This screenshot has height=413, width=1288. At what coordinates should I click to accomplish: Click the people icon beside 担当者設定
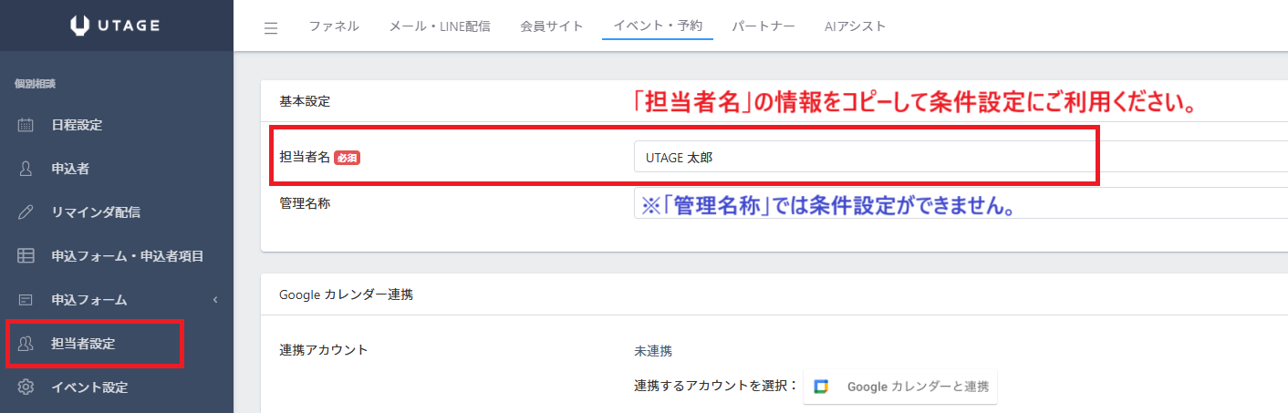pos(26,344)
